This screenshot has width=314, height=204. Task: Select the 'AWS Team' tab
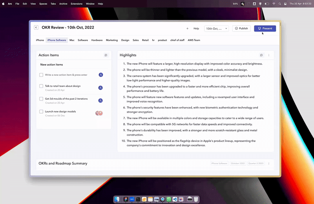coord(194,40)
